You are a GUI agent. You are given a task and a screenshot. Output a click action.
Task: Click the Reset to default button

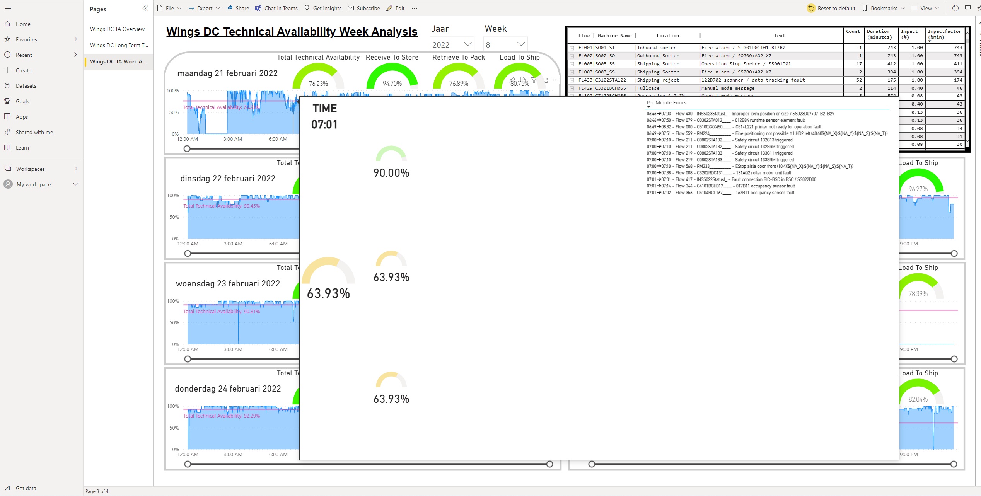click(831, 8)
